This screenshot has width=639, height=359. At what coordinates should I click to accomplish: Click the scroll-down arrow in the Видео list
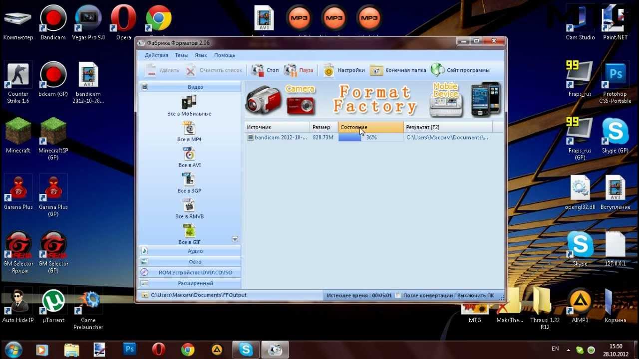(235, 239)
